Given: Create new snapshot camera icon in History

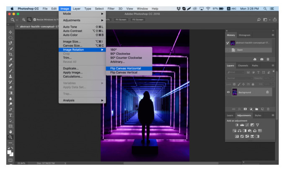Looking at the screenshot, I should click(x=262, y=59).
